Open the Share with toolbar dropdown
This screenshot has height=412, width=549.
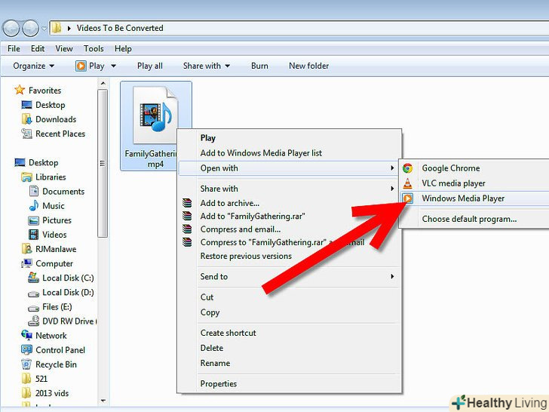[207, 66]
